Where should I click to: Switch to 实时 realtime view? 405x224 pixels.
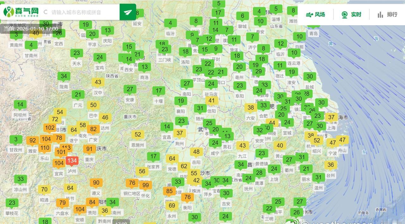click(351, 15)
